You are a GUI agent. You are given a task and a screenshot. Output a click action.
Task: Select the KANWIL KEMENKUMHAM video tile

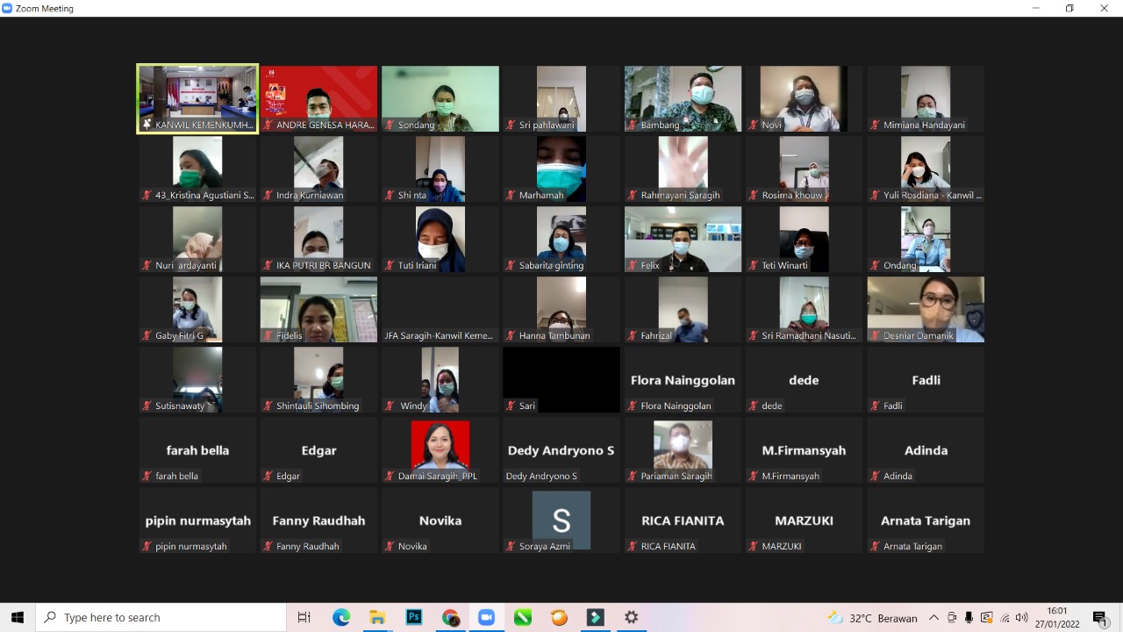click(197, 98)
